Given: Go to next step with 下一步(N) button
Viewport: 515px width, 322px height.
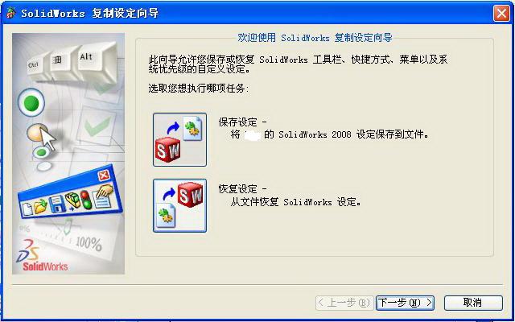Looking at the screenshot, I should point(405,303).
